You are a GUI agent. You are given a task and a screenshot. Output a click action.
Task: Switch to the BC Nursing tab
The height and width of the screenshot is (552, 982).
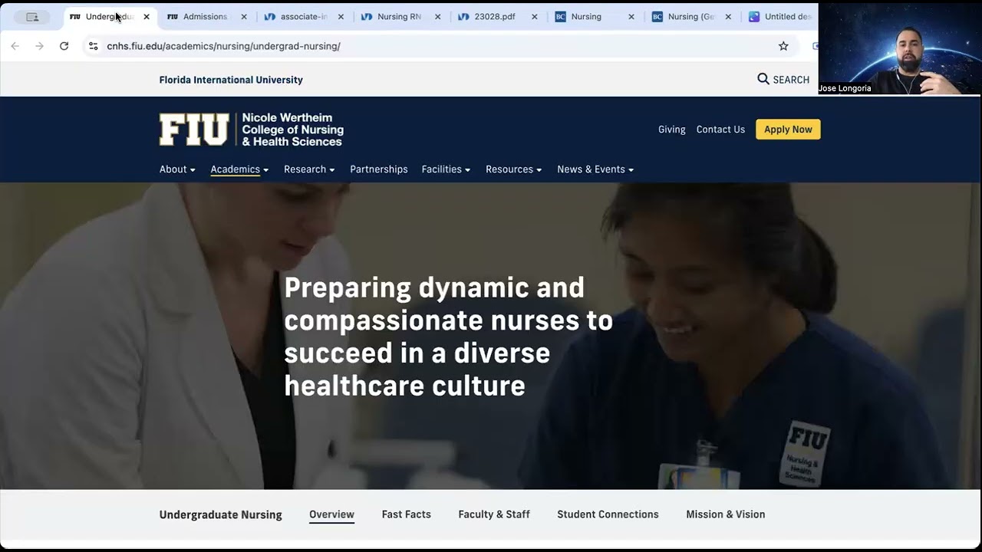[586, 17]
